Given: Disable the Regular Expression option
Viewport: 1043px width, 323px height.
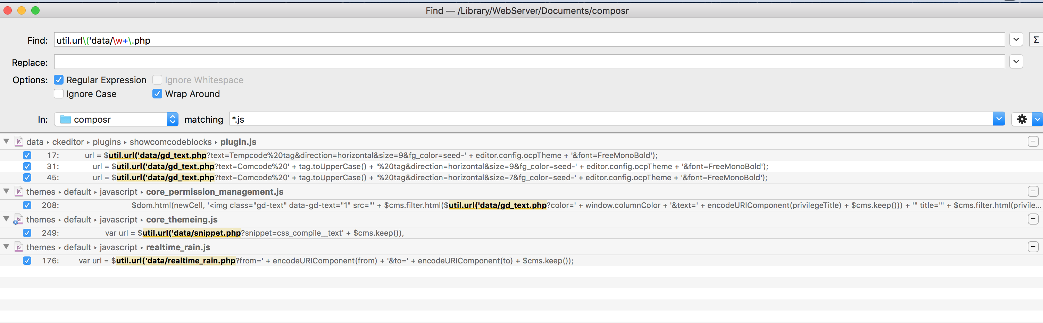Looking at the screenshot, I should pos(59,80).
